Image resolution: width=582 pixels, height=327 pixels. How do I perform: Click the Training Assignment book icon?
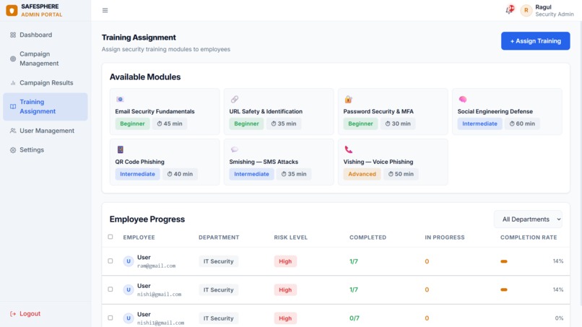click(x=13, y=107)
